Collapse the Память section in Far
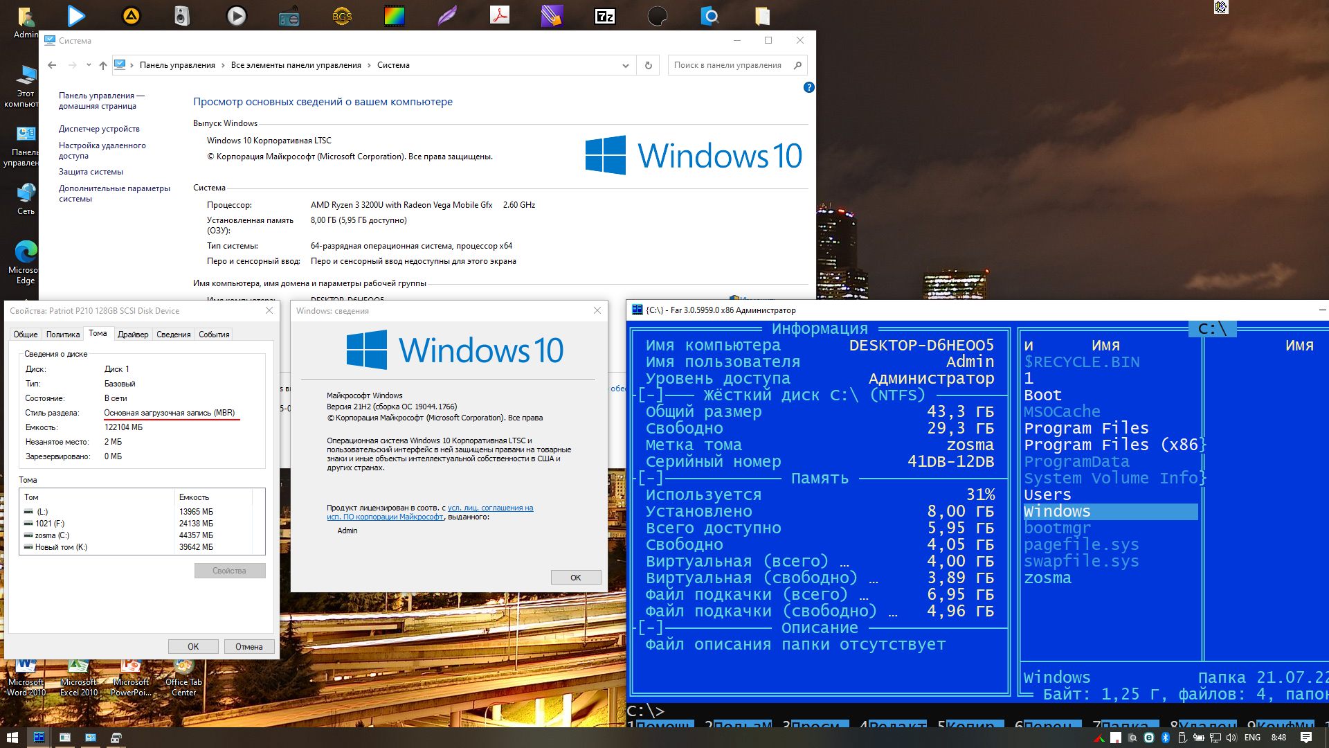The image size is (1329, 748). [x=650, y=478]
